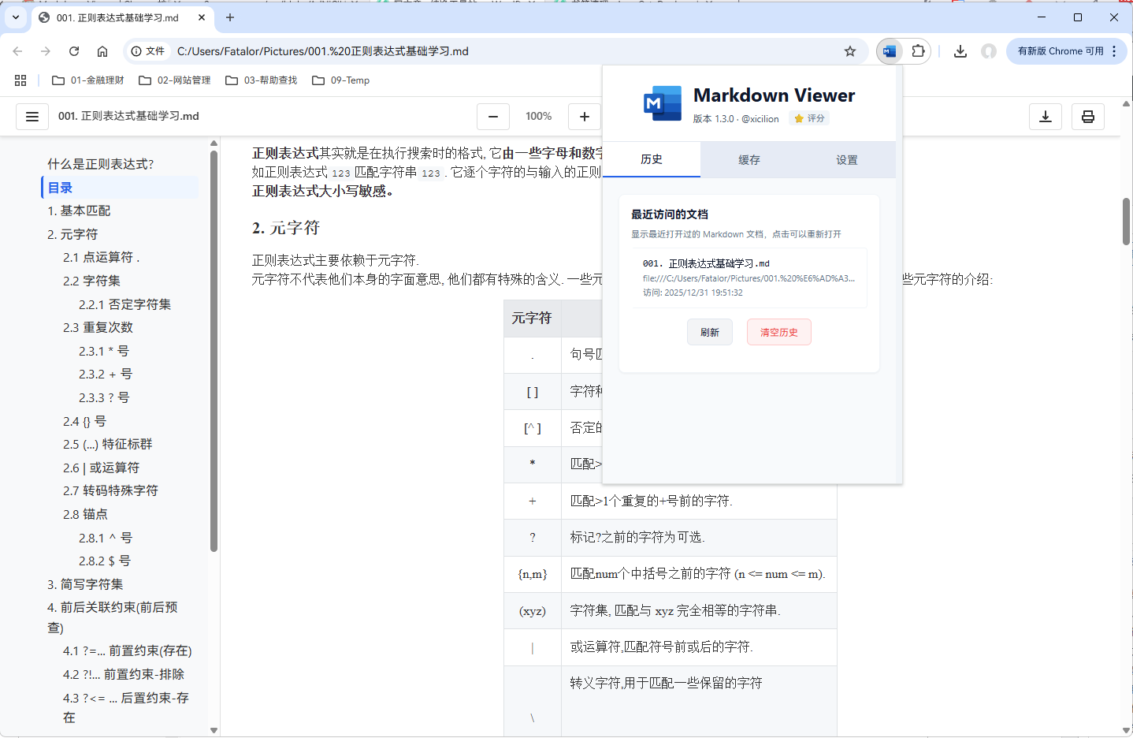Click the 评分 rating link
This screenshot has height=738, width=1133.
(x=808, y=118)
